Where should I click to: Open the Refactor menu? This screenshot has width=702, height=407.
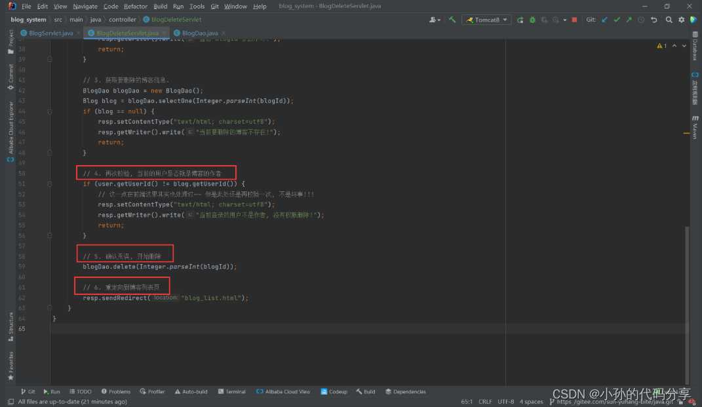click(136, 7)
